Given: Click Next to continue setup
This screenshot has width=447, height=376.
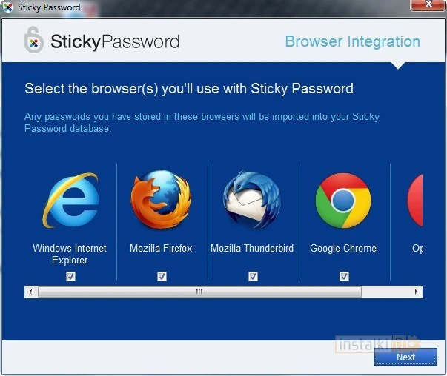Looking at the screenshot, I should 405,357.
